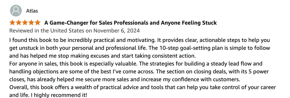Click the phrase '5 power' in the review

pos(259,72)
